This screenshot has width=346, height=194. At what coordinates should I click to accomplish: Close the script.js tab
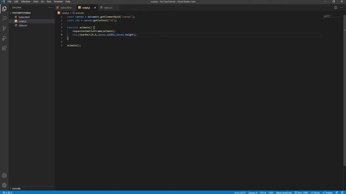click(95, 8)
